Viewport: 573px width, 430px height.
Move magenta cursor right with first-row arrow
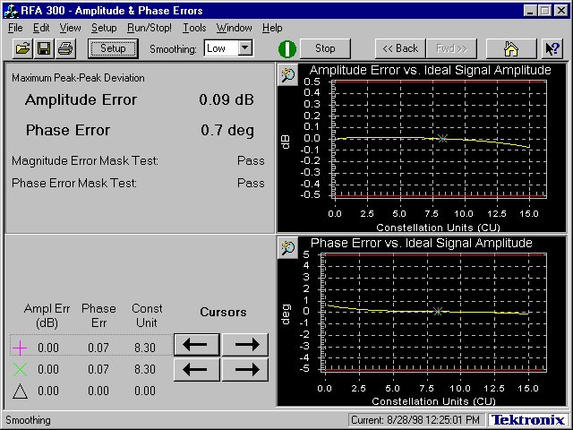pos(245,344)
